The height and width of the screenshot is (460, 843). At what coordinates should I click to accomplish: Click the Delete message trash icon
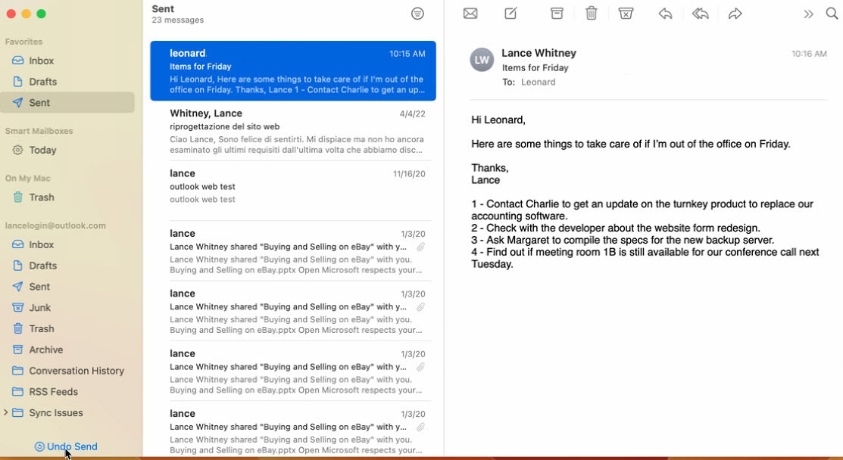(x=592, y=13)
